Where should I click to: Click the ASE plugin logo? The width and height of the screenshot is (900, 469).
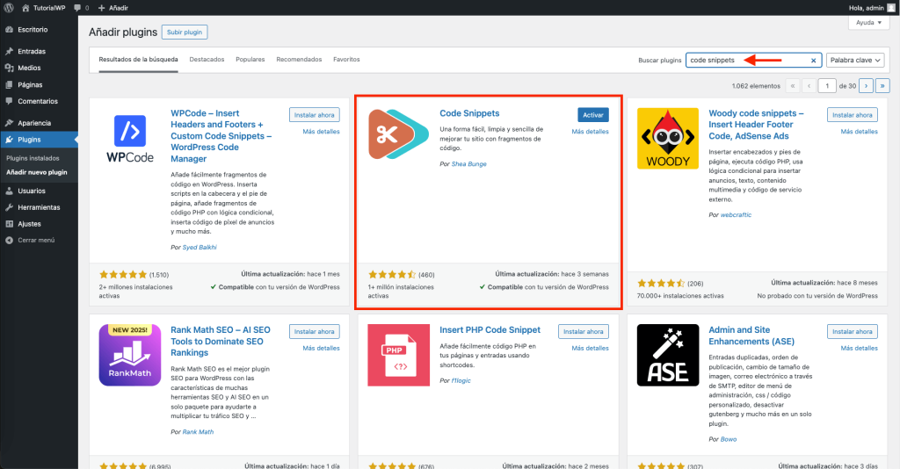point(668,356)
